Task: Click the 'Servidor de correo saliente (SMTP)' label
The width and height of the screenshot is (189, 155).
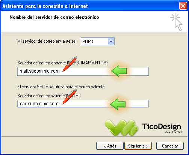Action: click(49, 96)
